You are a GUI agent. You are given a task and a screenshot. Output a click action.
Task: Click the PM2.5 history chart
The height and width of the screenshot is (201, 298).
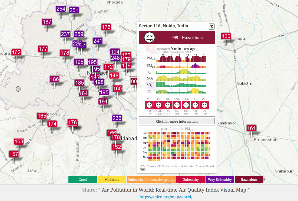[x=181, y=58]
